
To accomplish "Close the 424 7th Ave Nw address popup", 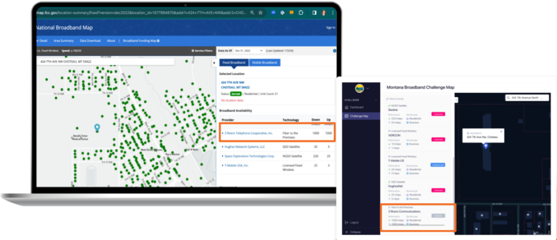I will coord(501,131).
